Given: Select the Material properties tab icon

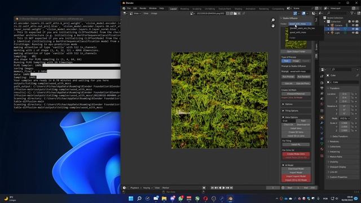Looking at the screenshot, I should coord(322,149).
